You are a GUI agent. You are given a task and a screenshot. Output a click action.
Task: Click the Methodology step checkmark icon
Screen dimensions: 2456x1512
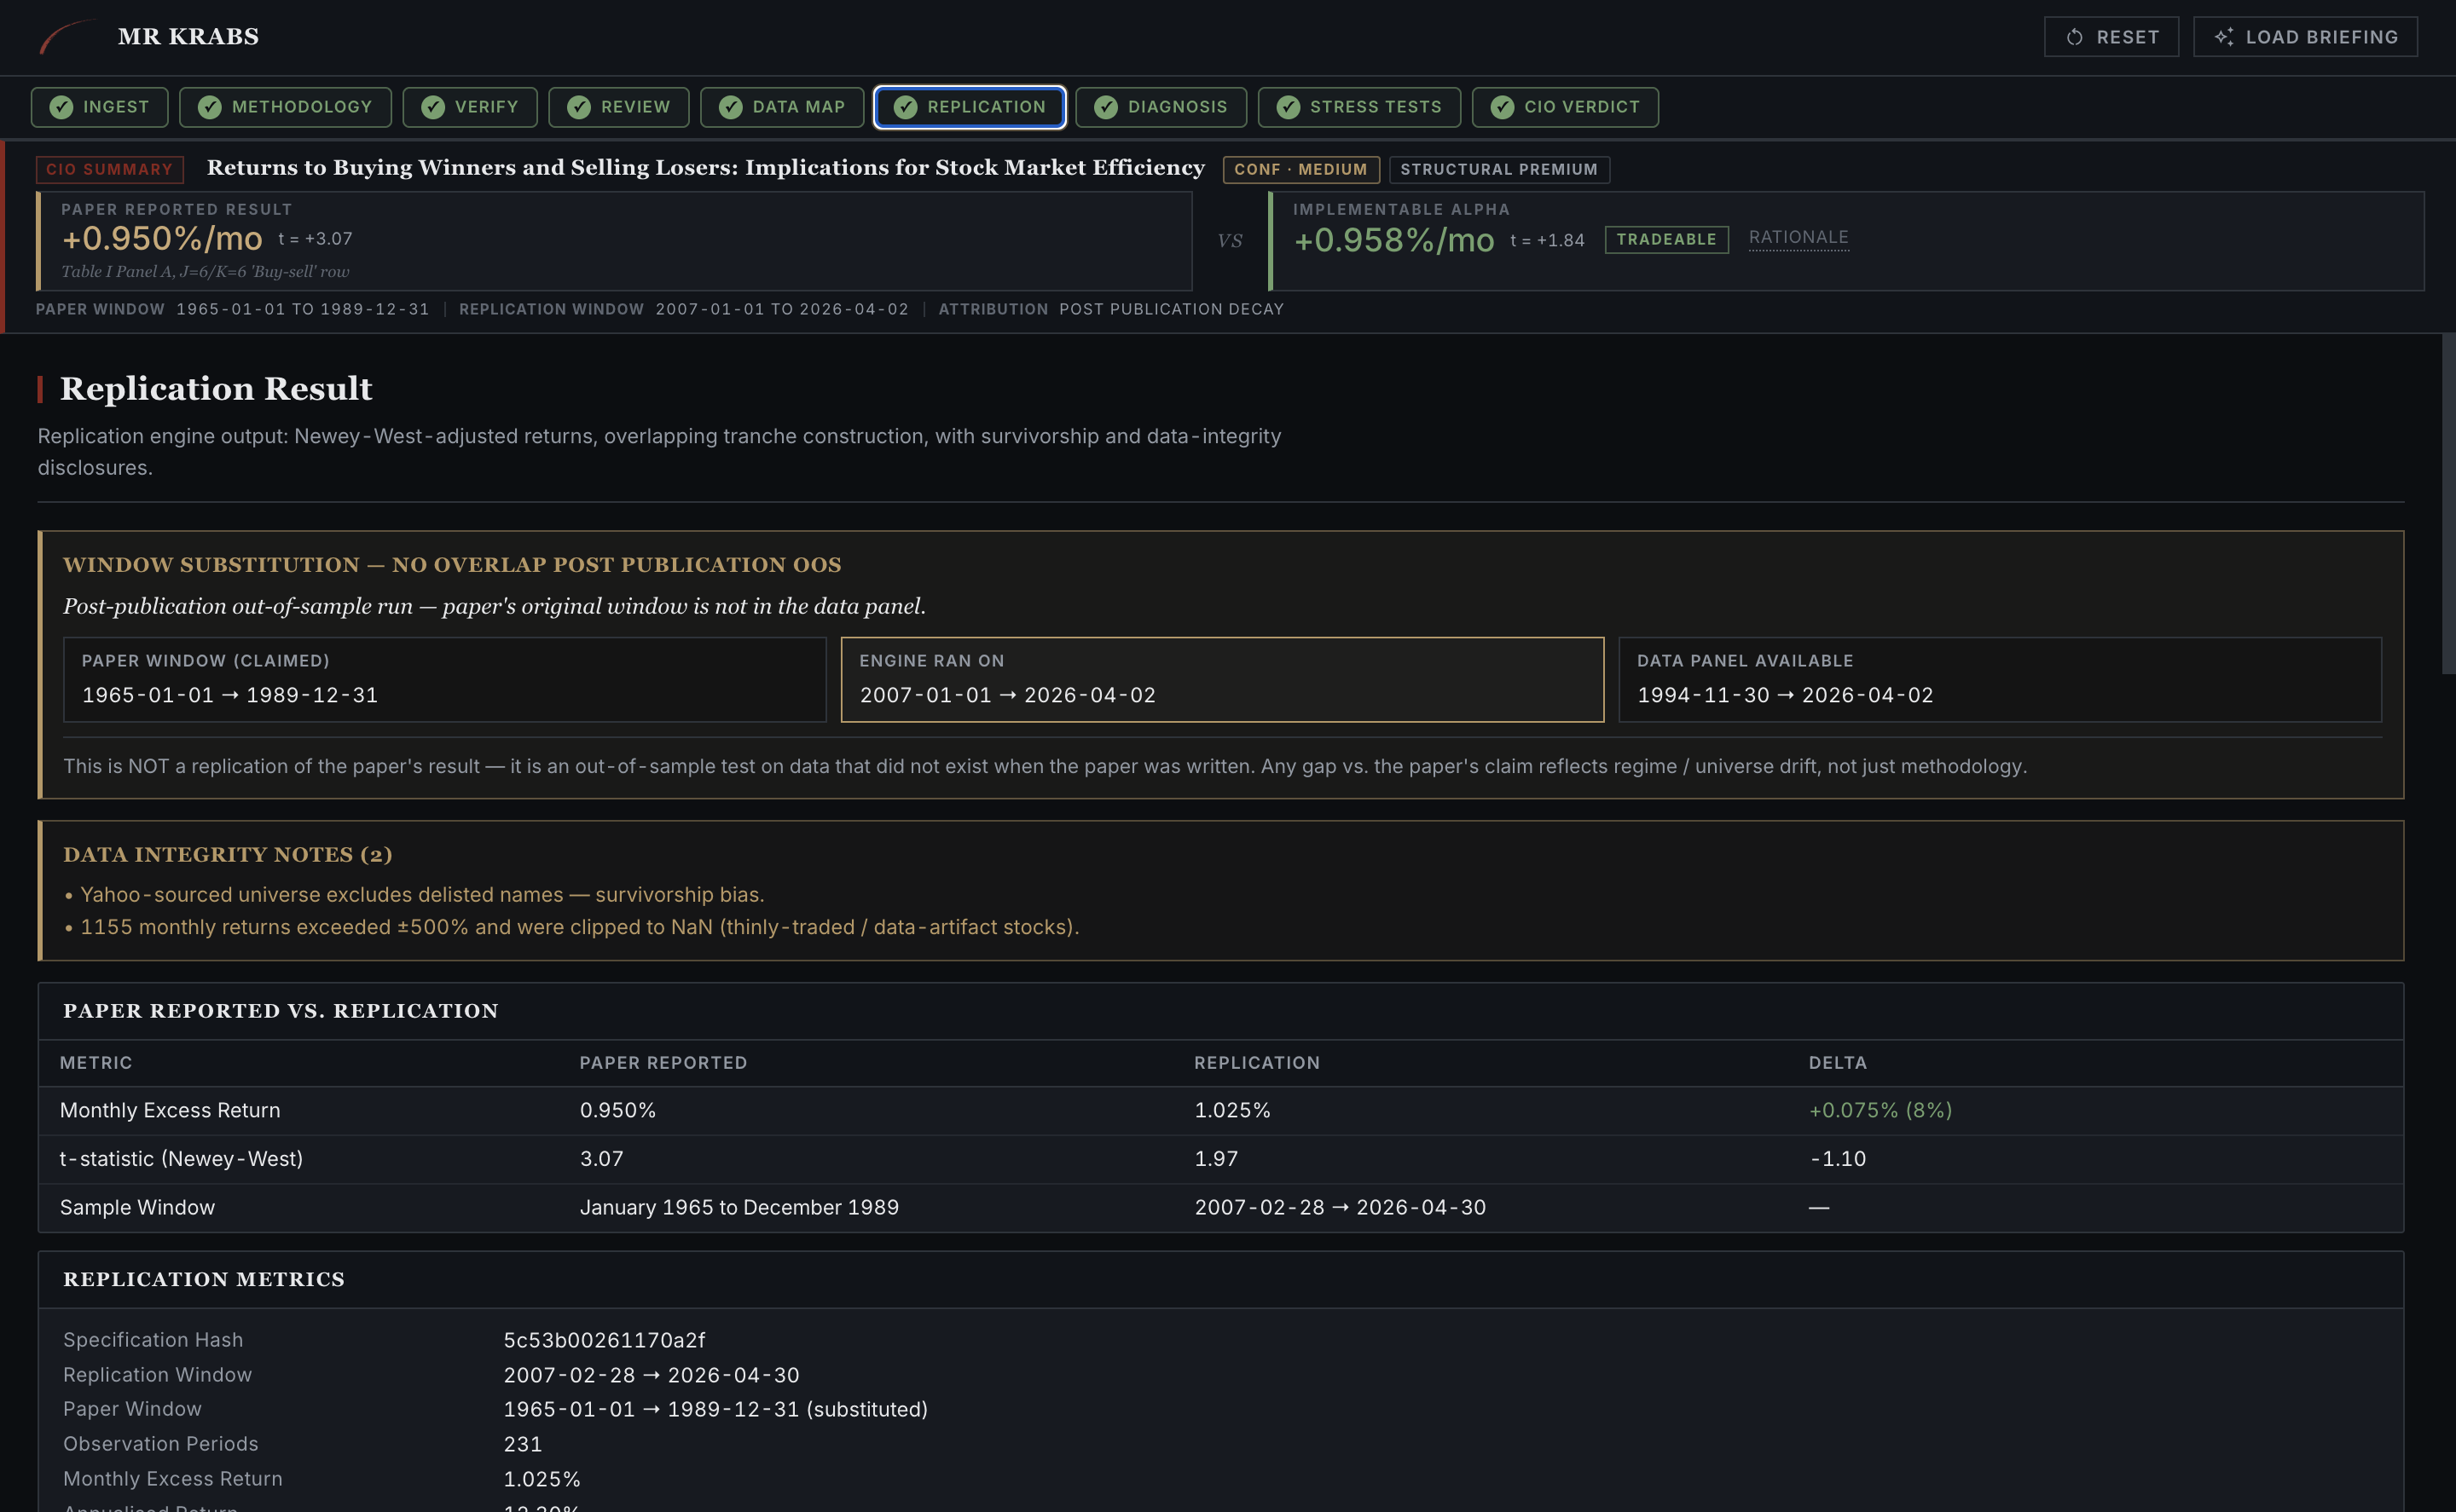(209, 107)
